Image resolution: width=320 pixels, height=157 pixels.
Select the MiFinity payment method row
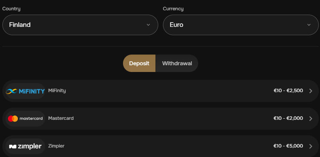click(x=161, y=91)
